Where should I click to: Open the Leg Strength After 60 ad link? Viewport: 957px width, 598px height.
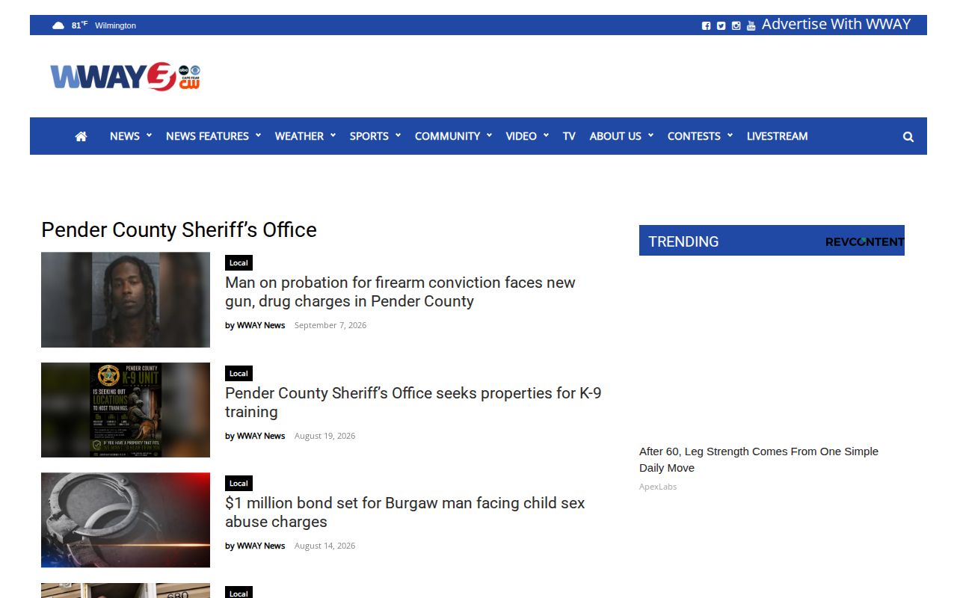759,460
